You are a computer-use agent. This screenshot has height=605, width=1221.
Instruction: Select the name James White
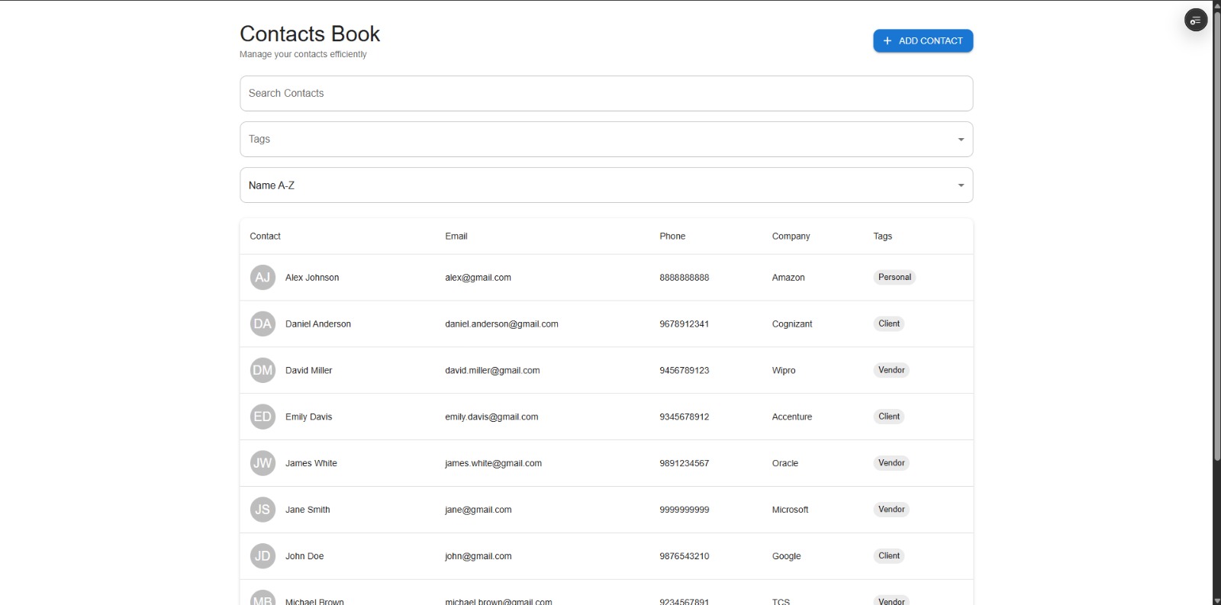[311, 464]
